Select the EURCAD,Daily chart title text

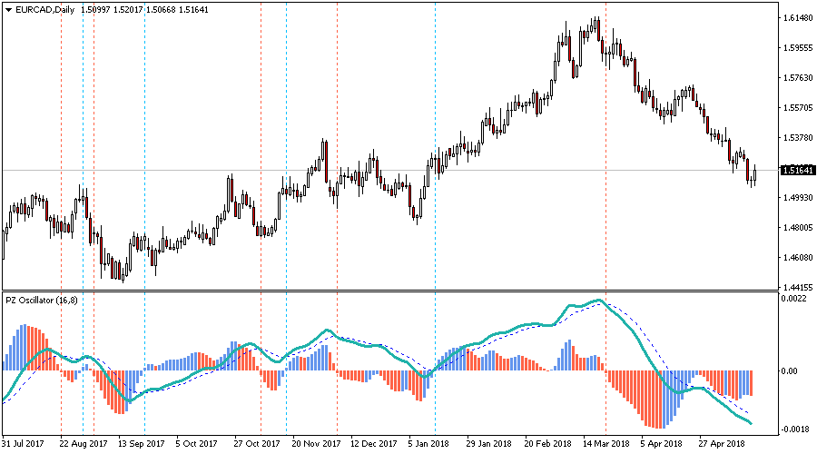pos(45,9)
